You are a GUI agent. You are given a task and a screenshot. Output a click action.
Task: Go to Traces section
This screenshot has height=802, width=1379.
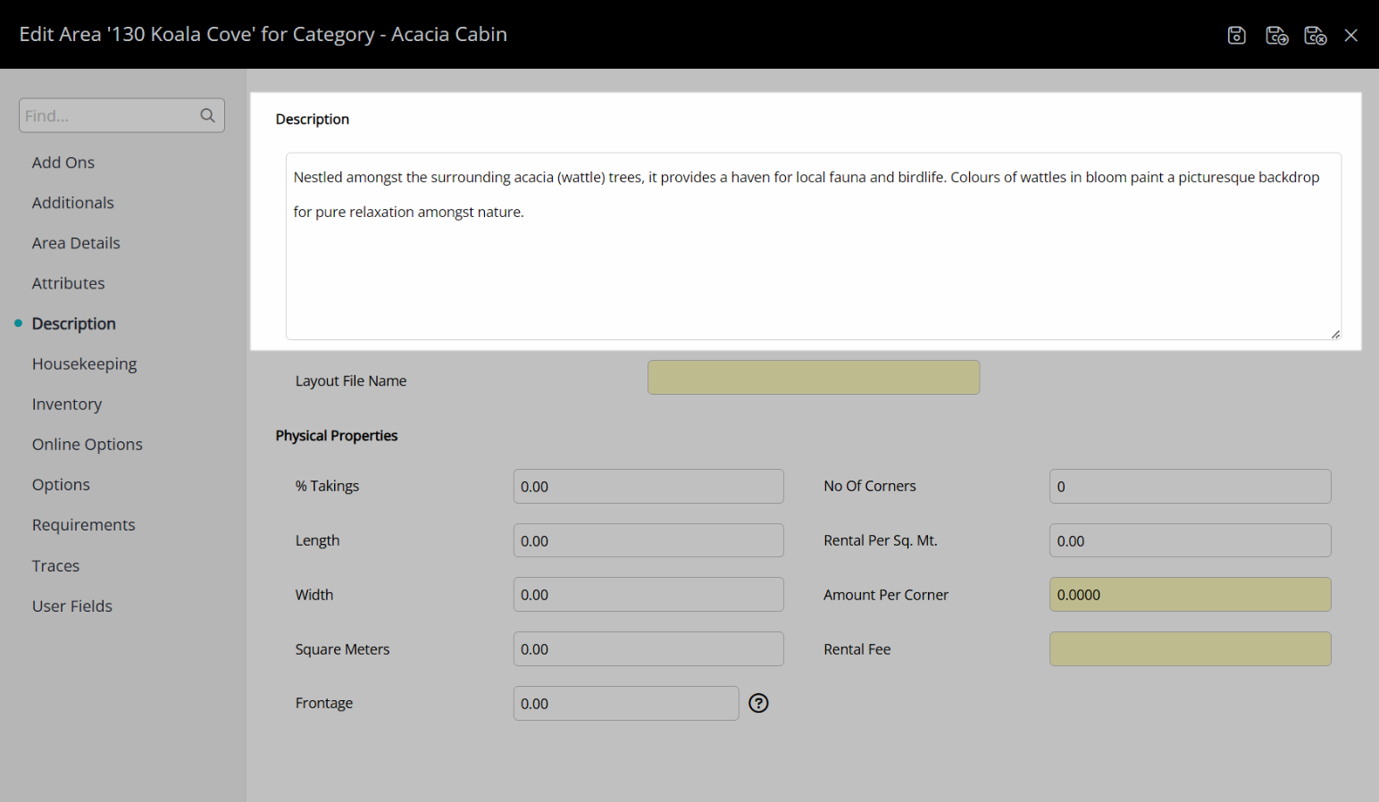(x=55, y=565)
